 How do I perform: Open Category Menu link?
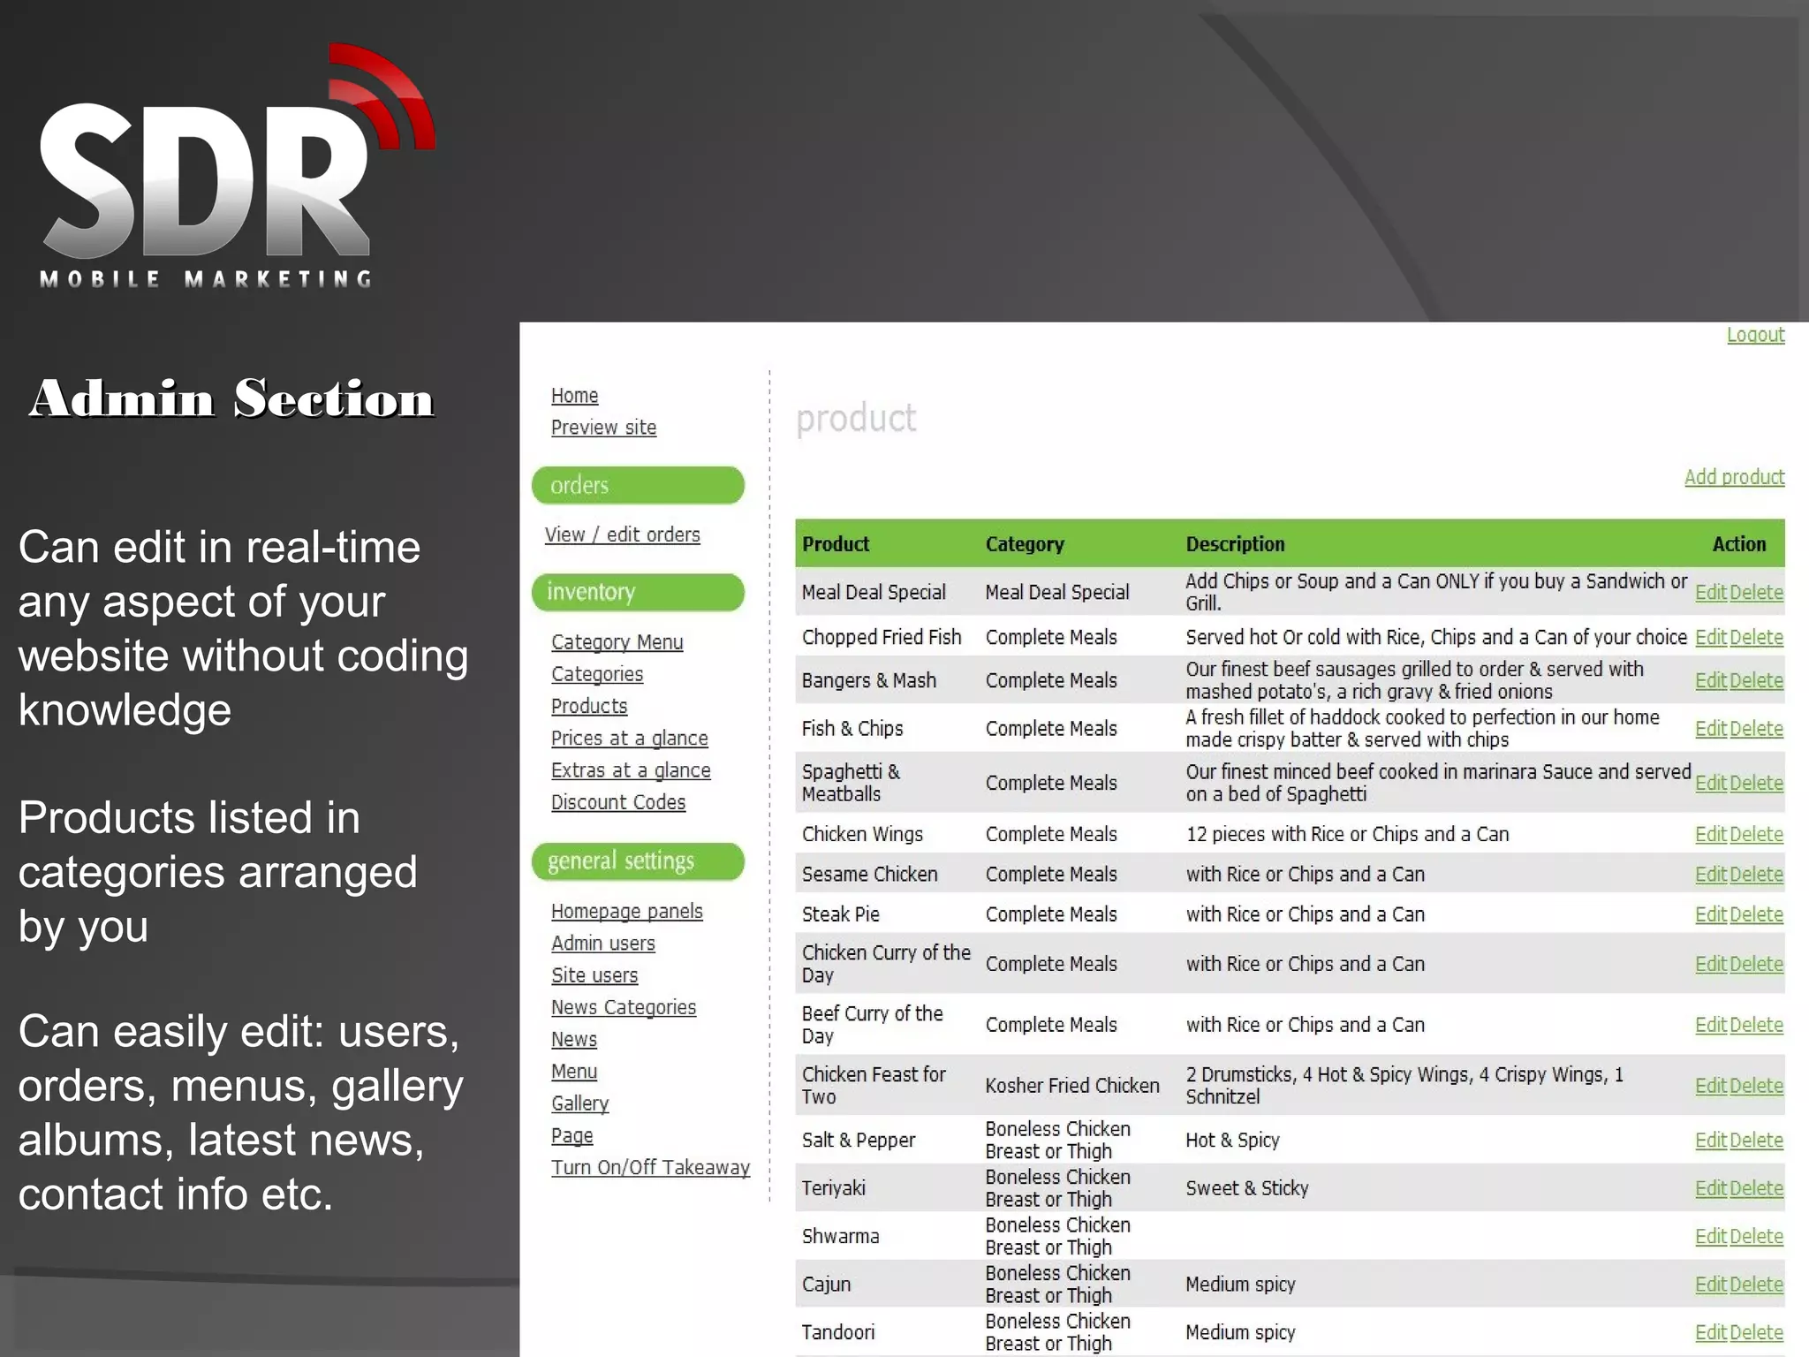point(617,642)
